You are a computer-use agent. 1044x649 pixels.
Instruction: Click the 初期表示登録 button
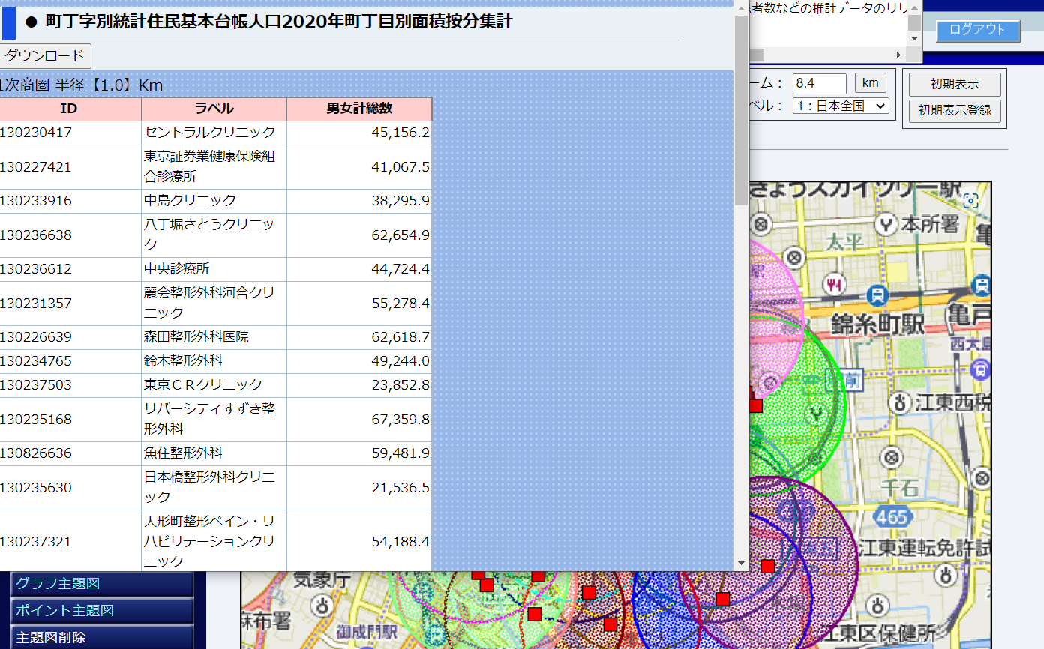tap(954, 111)
